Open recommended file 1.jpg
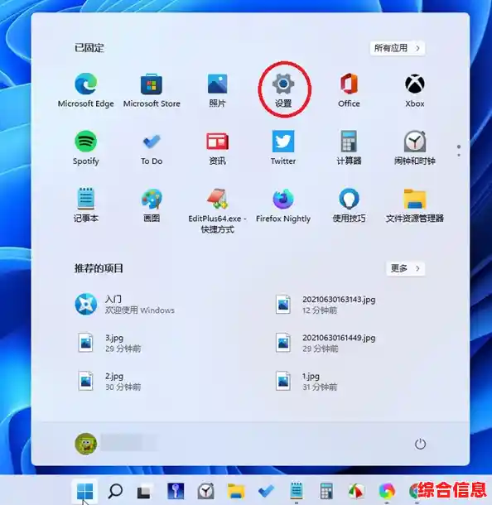This screenshot has height=505, width=492. coord(306,381)
